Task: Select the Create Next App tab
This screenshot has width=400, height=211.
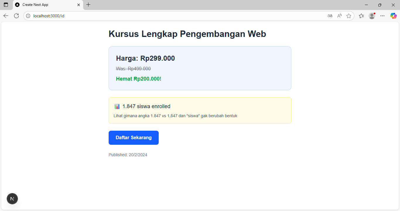Action: pyautogui.click(x=44, y=5)
